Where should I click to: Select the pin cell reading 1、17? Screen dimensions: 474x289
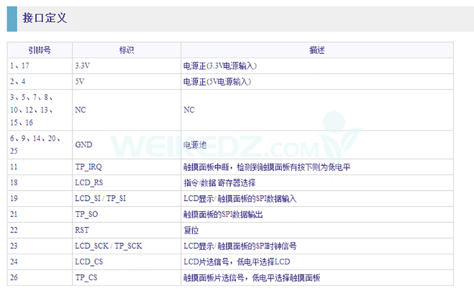pyautogui.click(x=40, y=66)
